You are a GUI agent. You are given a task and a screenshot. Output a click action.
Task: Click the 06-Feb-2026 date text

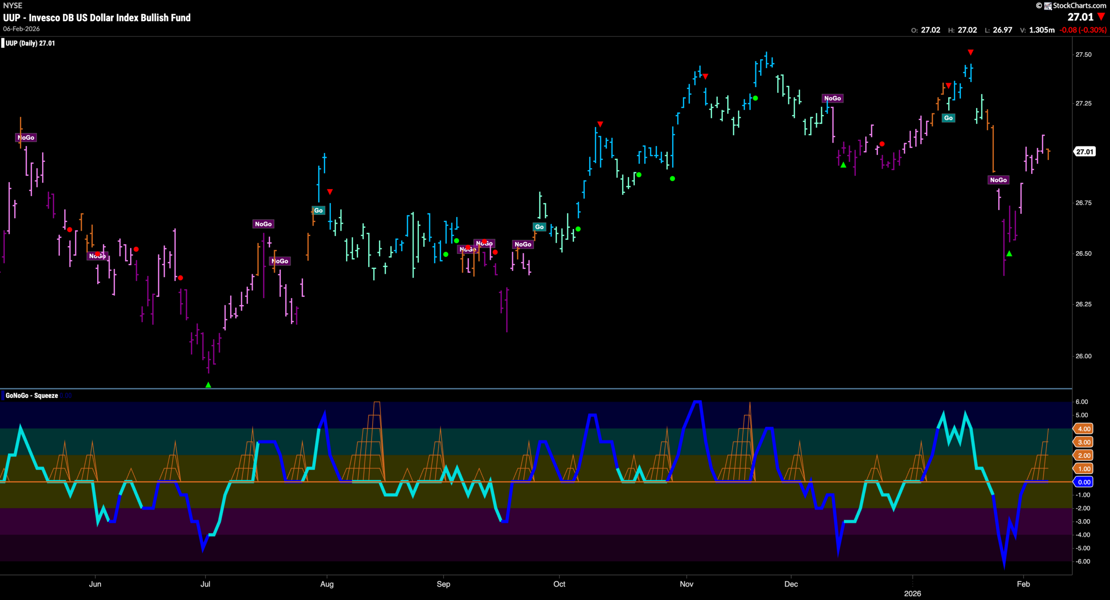[21, 29]
